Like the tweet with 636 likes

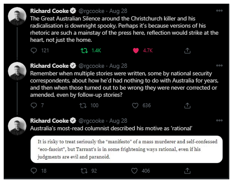pos(135,105)
